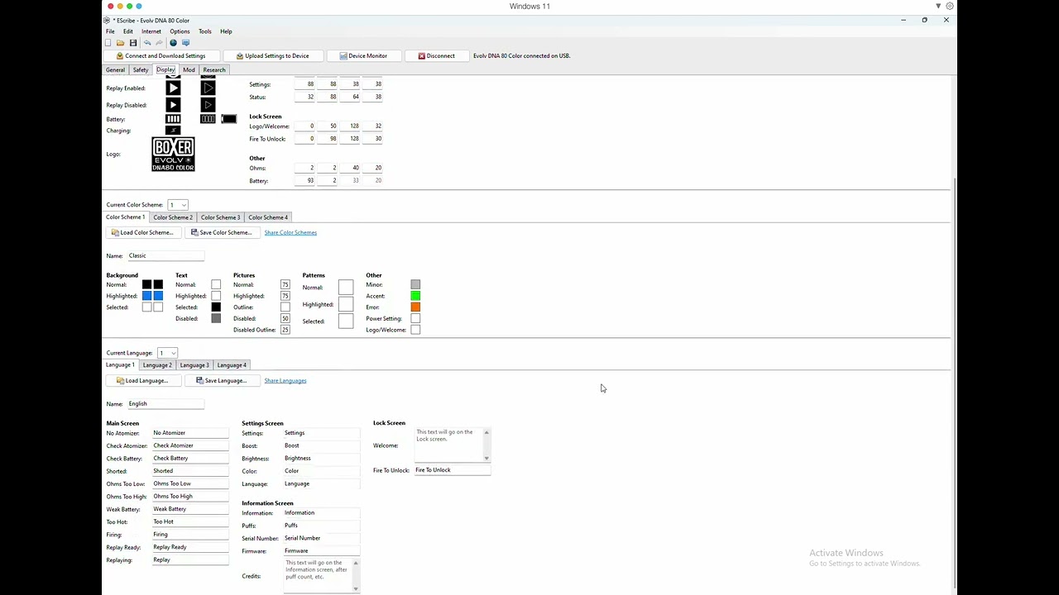Click the black Text Selected color swatch
Screen dimensions: 1059x595
click(216, 307)
